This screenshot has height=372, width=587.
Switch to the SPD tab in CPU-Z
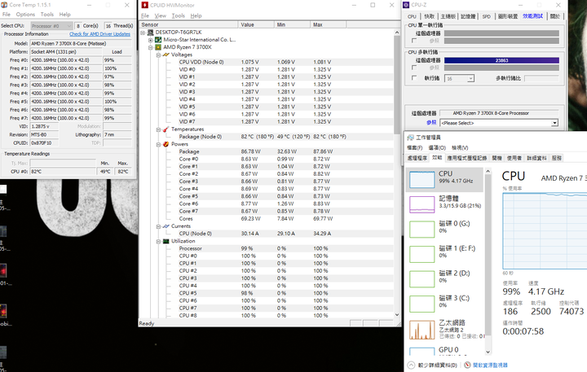point(487,16)
